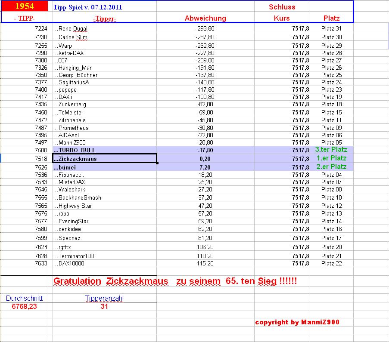Select the red cell showing 1954
This screenshot has width=389, height=342.
click(x=25, y=6)
